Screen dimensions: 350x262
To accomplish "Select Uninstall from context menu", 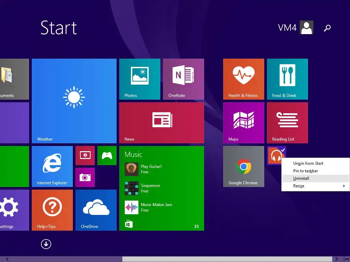I will click(315, 178).
